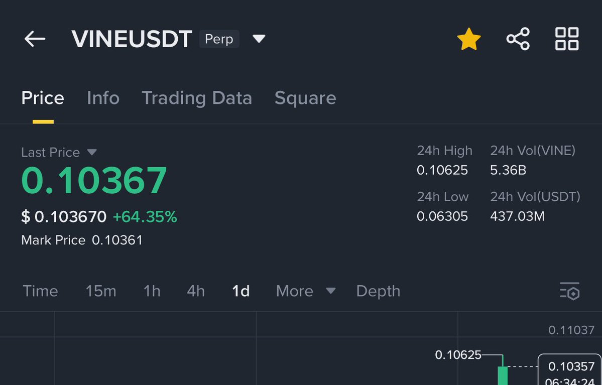The image size is (602, 385).
Task: Switch to the Trading Data tab
Action: 197,98
